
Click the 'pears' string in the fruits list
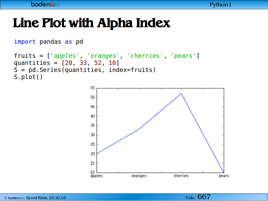pyautogui.click(x=183, y=56)
